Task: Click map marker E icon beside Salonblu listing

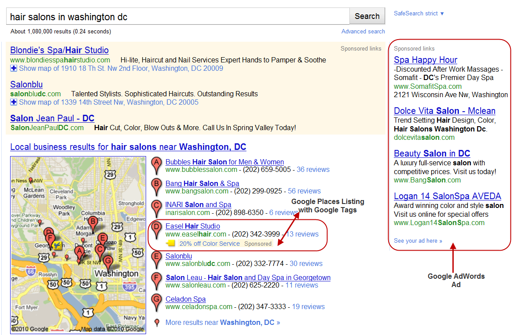Action: click(157, 260)
